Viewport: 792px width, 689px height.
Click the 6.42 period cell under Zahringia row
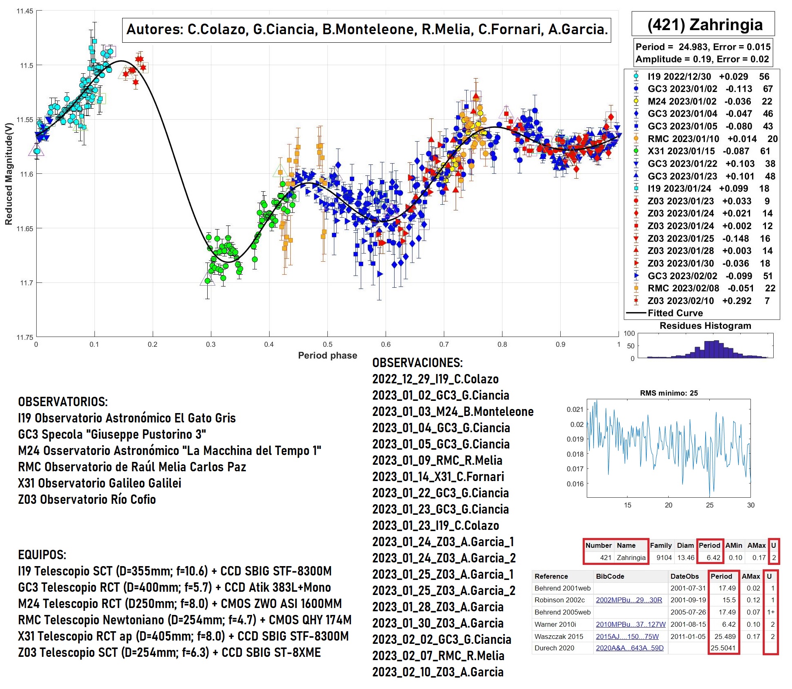click(713, 558)
